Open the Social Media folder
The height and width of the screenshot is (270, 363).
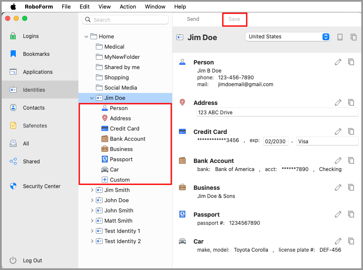tap(116, 87)
